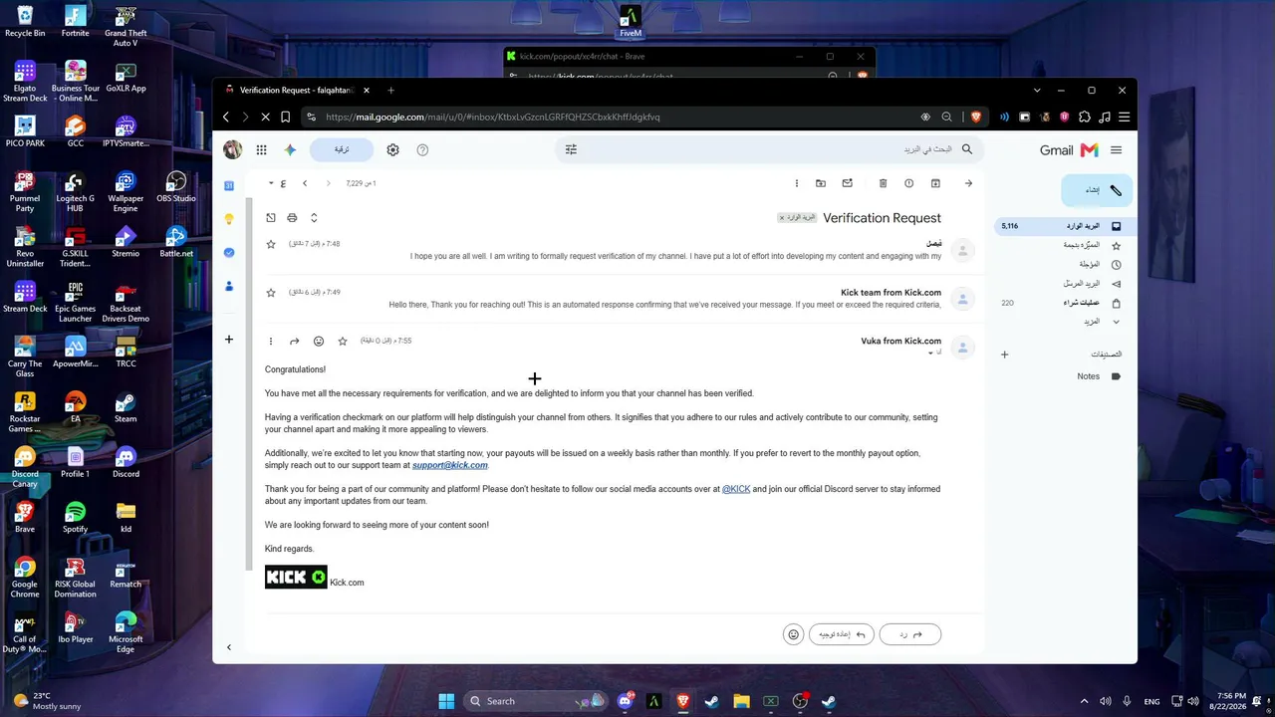Click the Reply button at bottom
This screenshot has width=1275, height=717.
[x=910, y=634]
